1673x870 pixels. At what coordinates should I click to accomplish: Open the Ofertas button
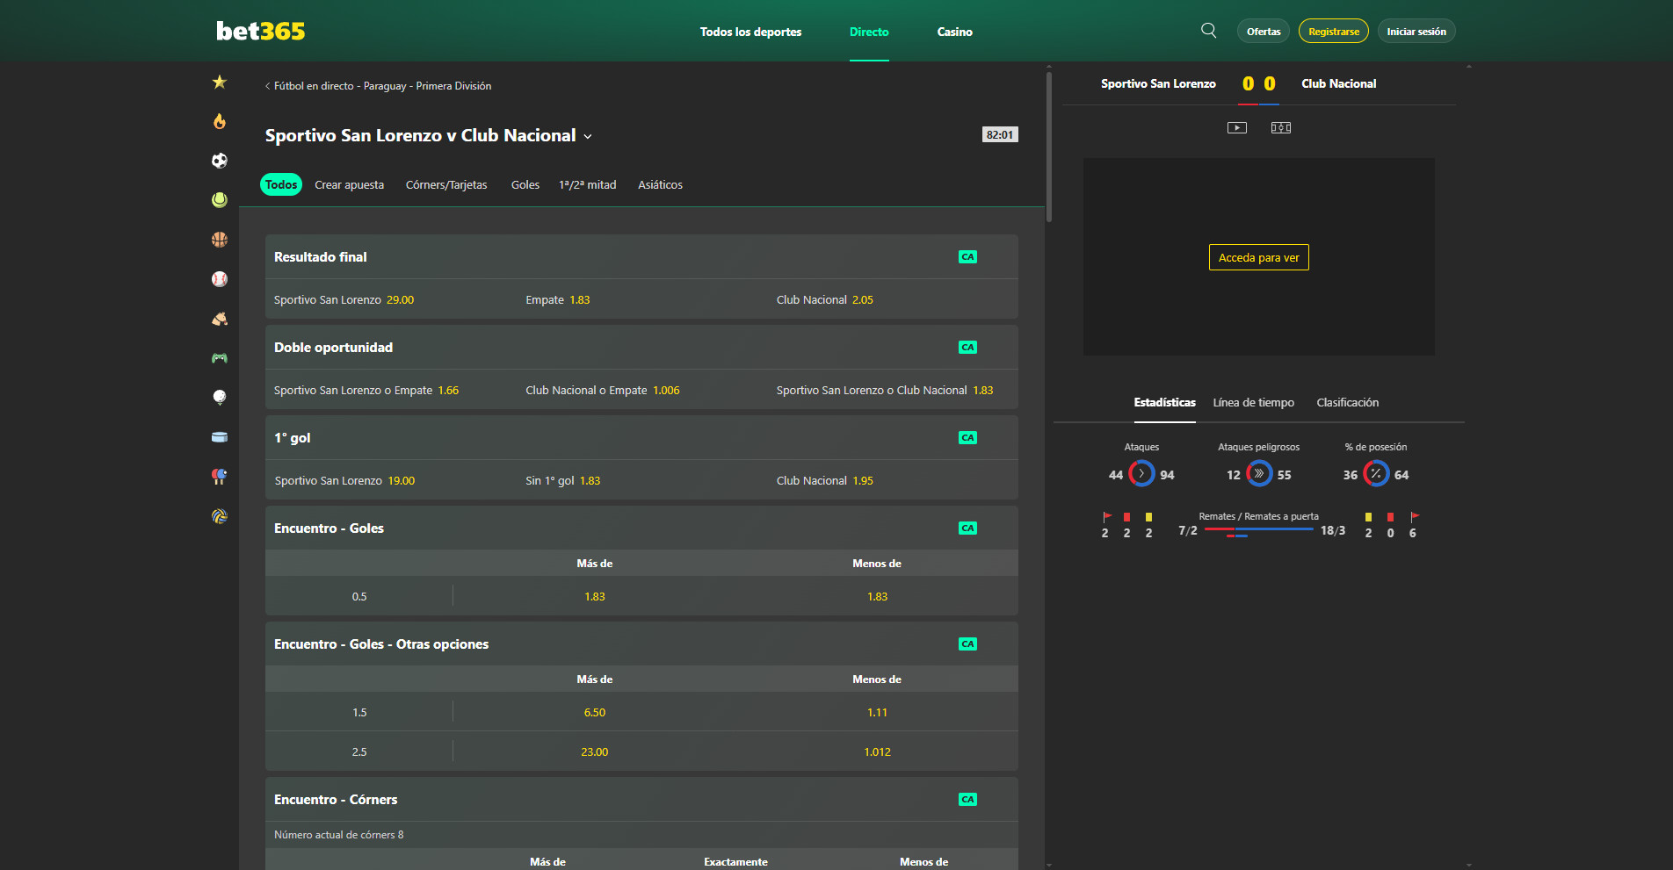coord(1264,32)
